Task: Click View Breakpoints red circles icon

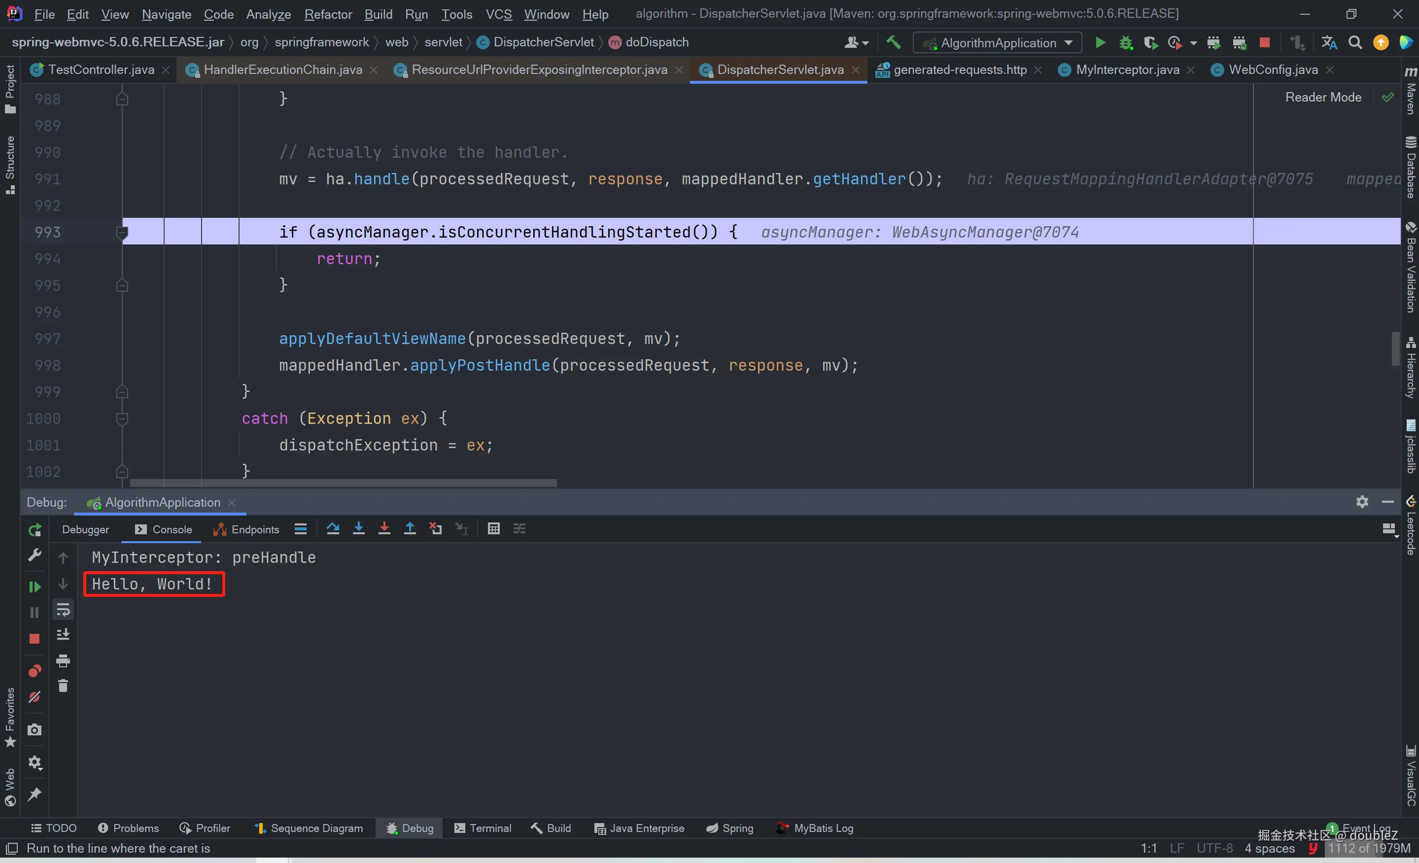Action: click(35, 671)
